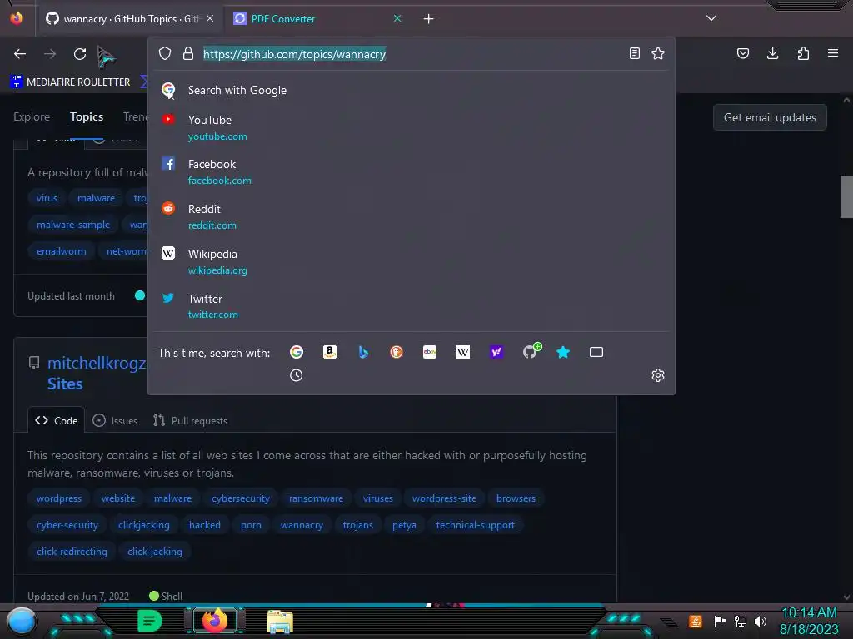Viewport: 853px width, 639px height.
Task: Click the clickjacking topic tag
Action: [143, 525]
